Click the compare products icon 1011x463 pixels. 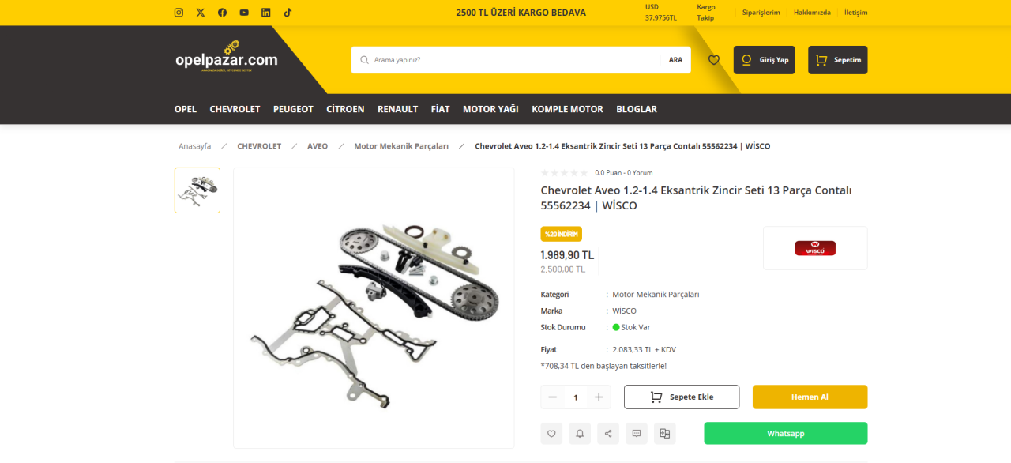pos(665,433)
